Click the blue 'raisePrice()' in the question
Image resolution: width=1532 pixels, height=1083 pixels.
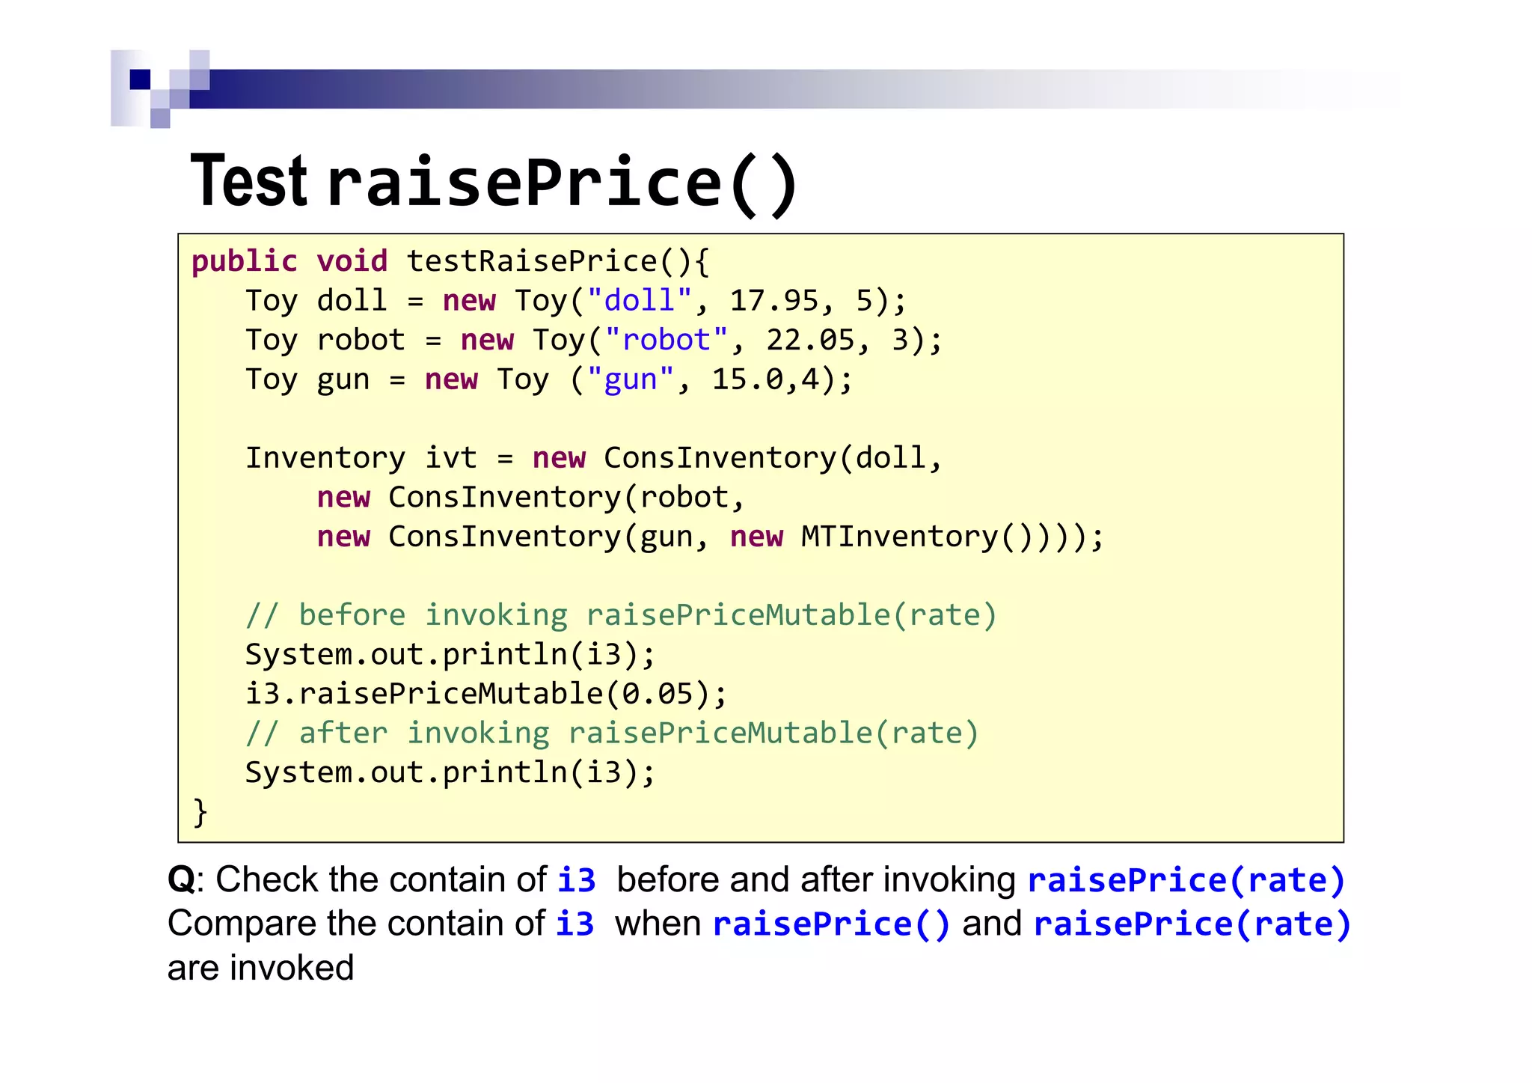click(x=831, y=924)
